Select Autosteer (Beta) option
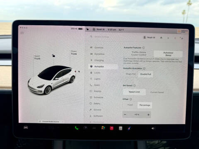Image resolution: width=199 pixels, height=149 pixels. [168, 54]
